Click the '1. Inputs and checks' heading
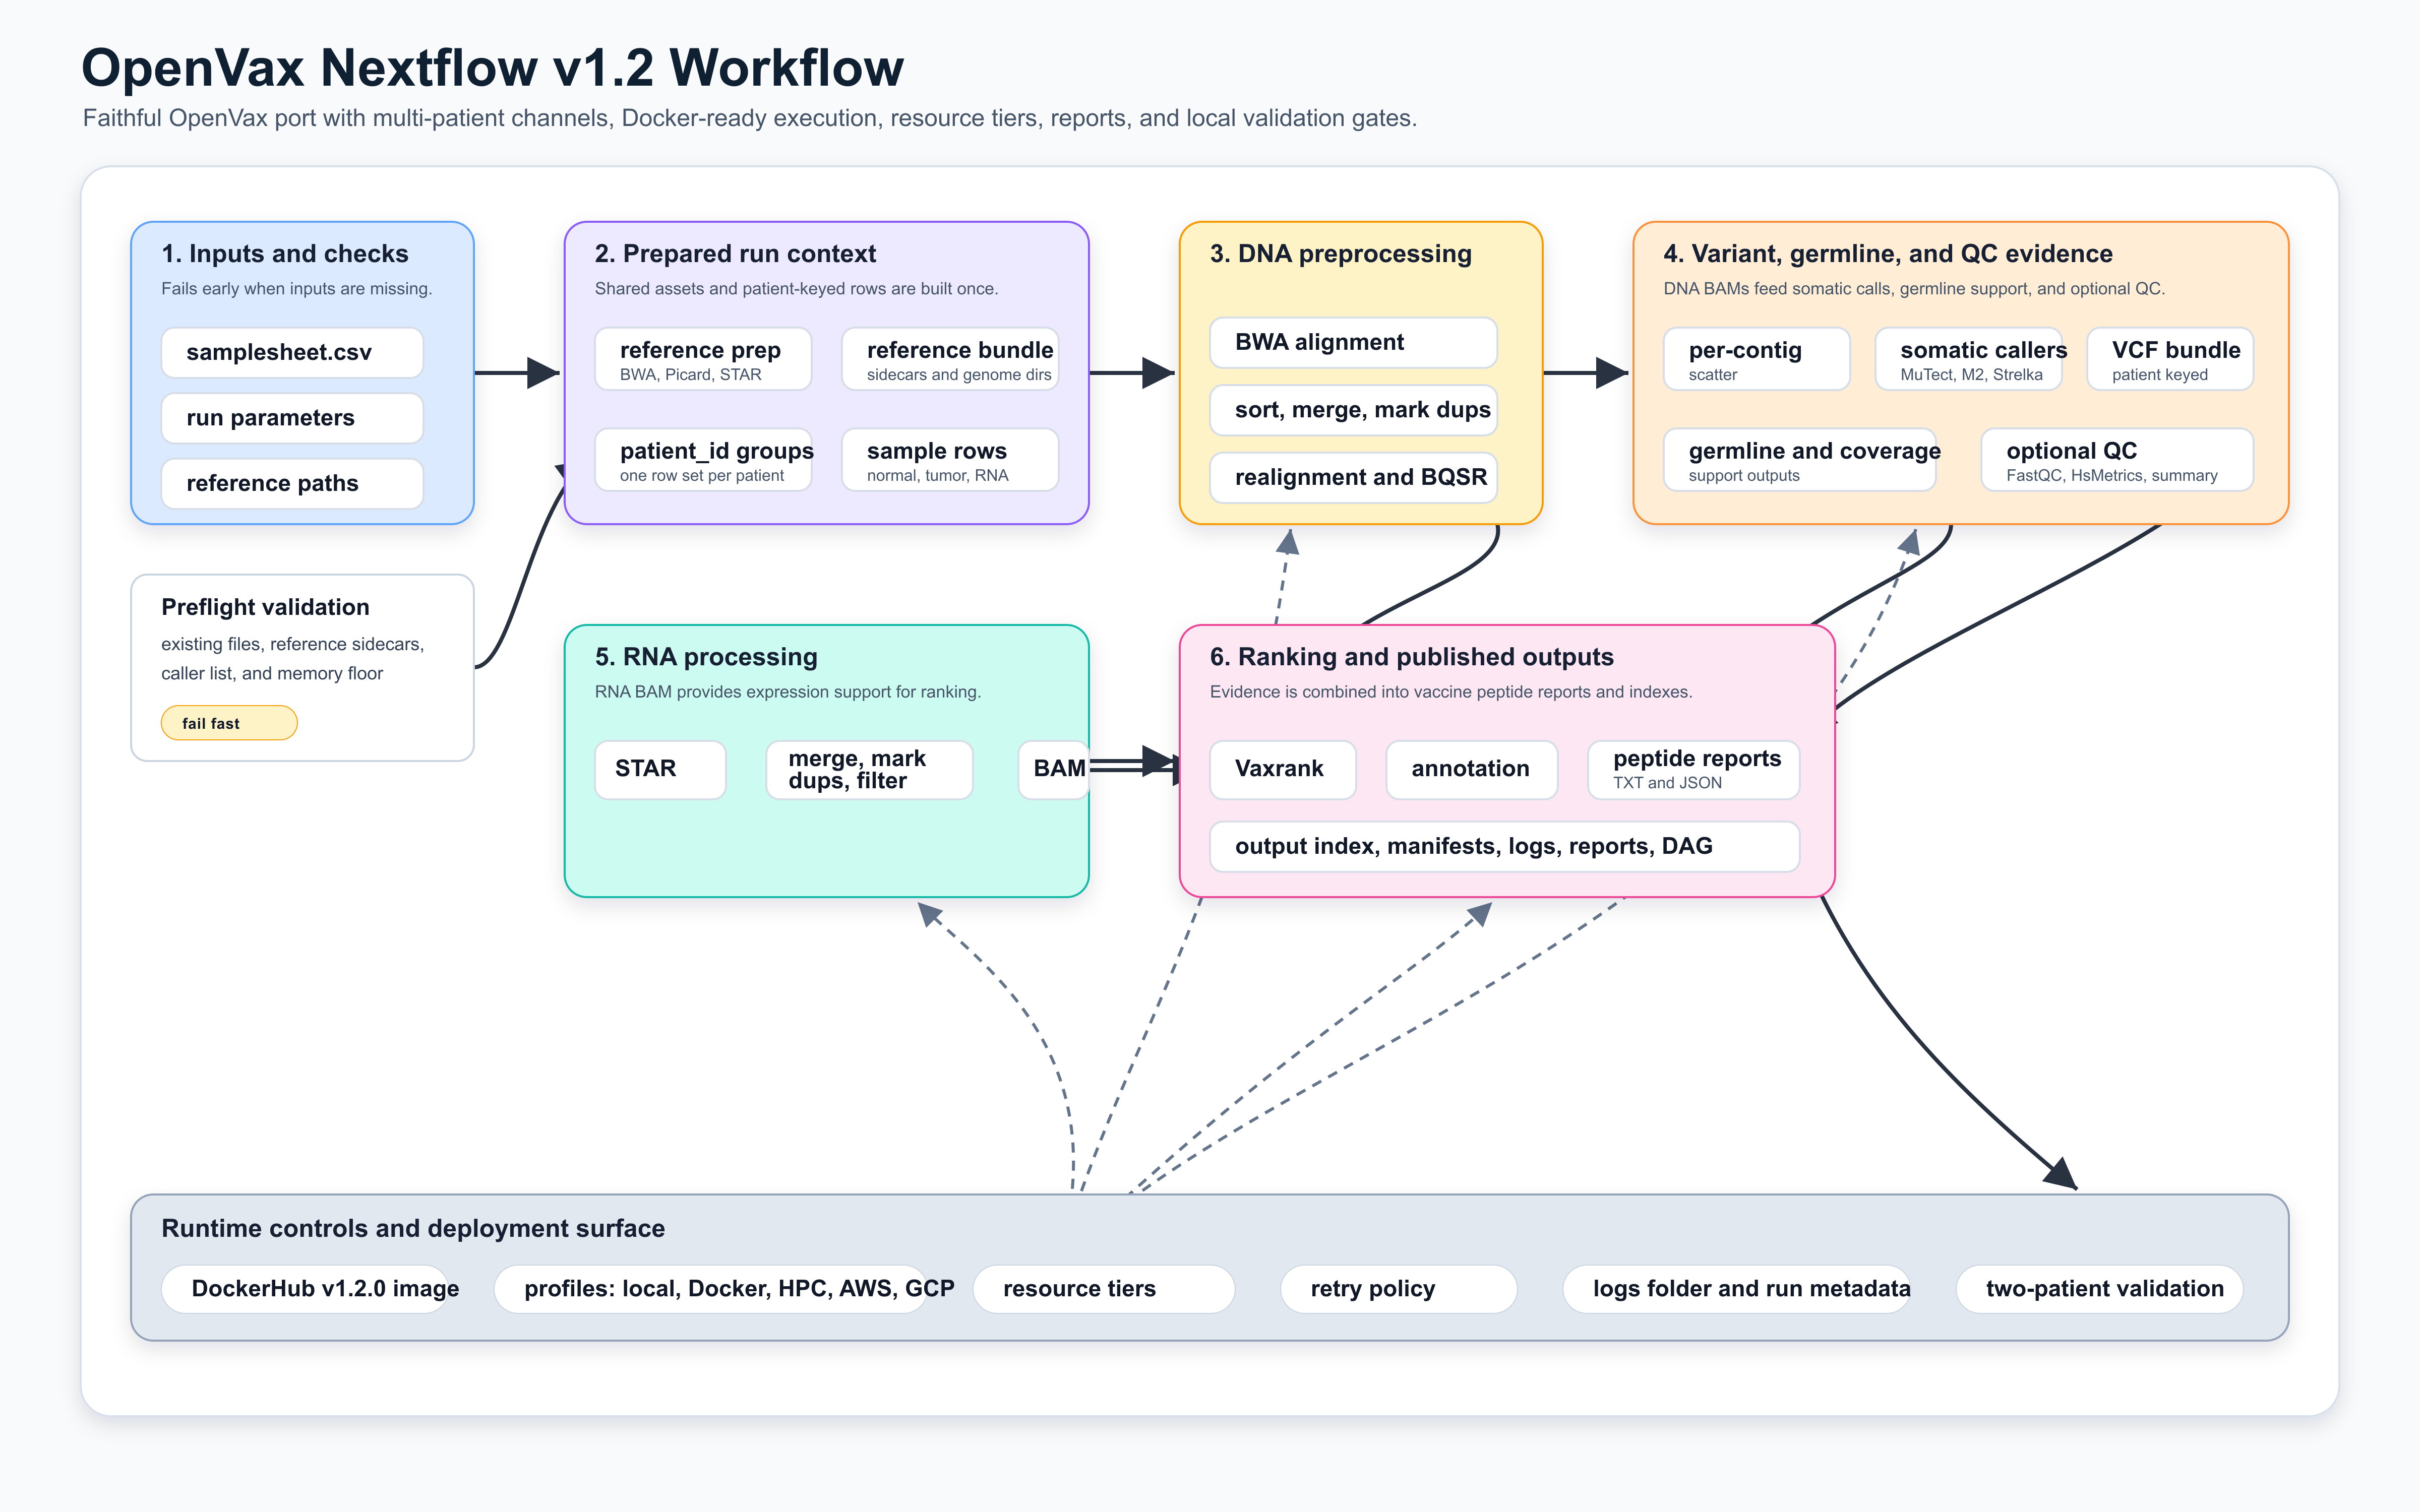The width and height of the screenshot is (2420, 1512). [285, 254]
